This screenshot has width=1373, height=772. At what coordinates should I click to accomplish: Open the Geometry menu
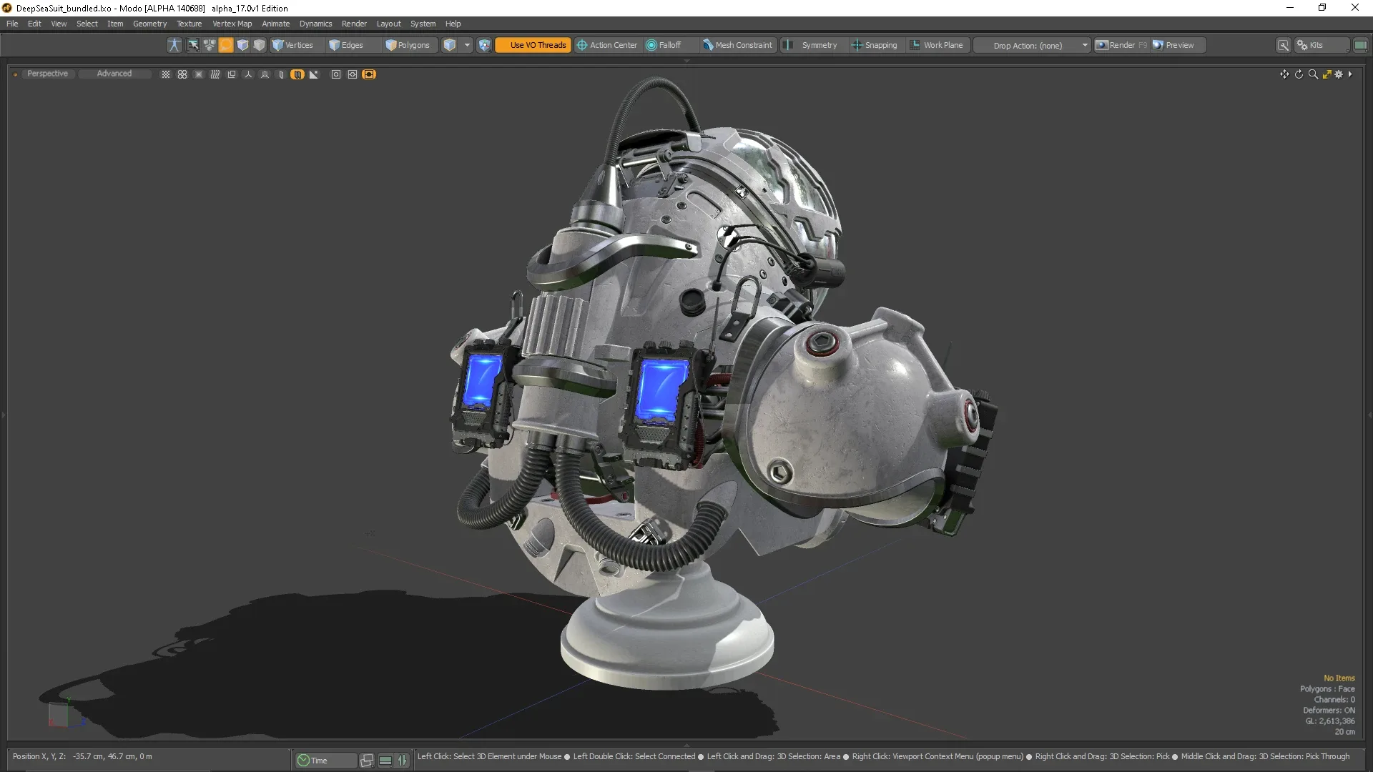(149, 24)
